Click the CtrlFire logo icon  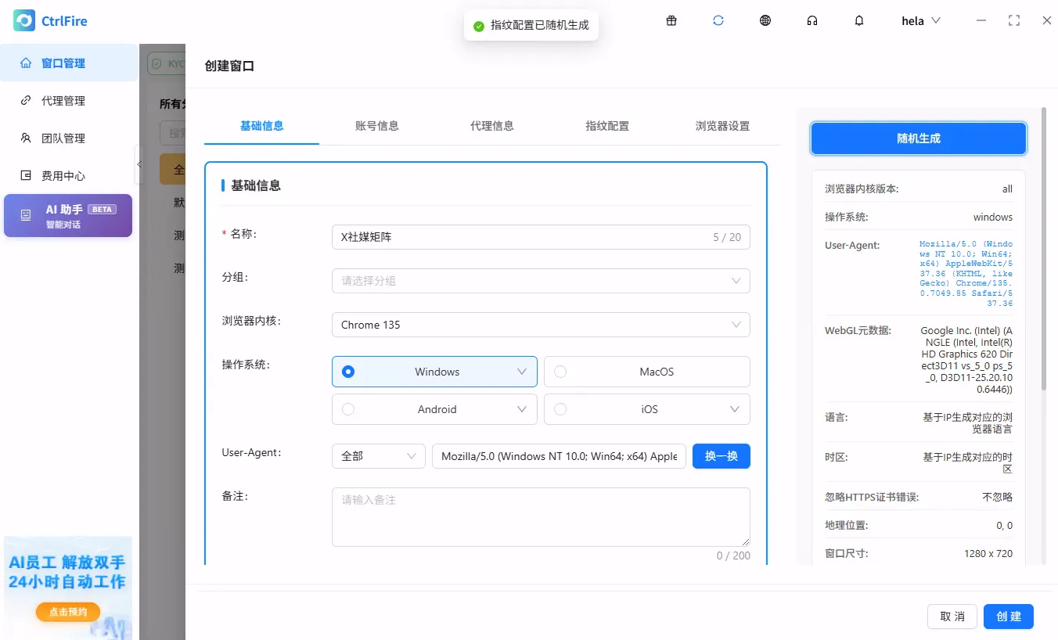24,21
